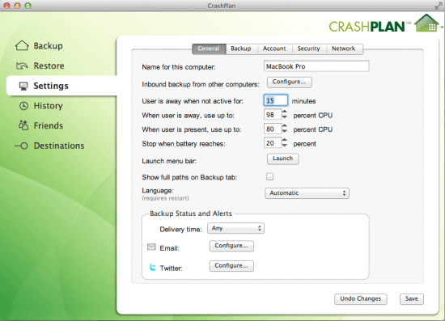Open the Backup section label in the sidebar
Viewport: 445px width, 321px height.
tap(49, 46)
